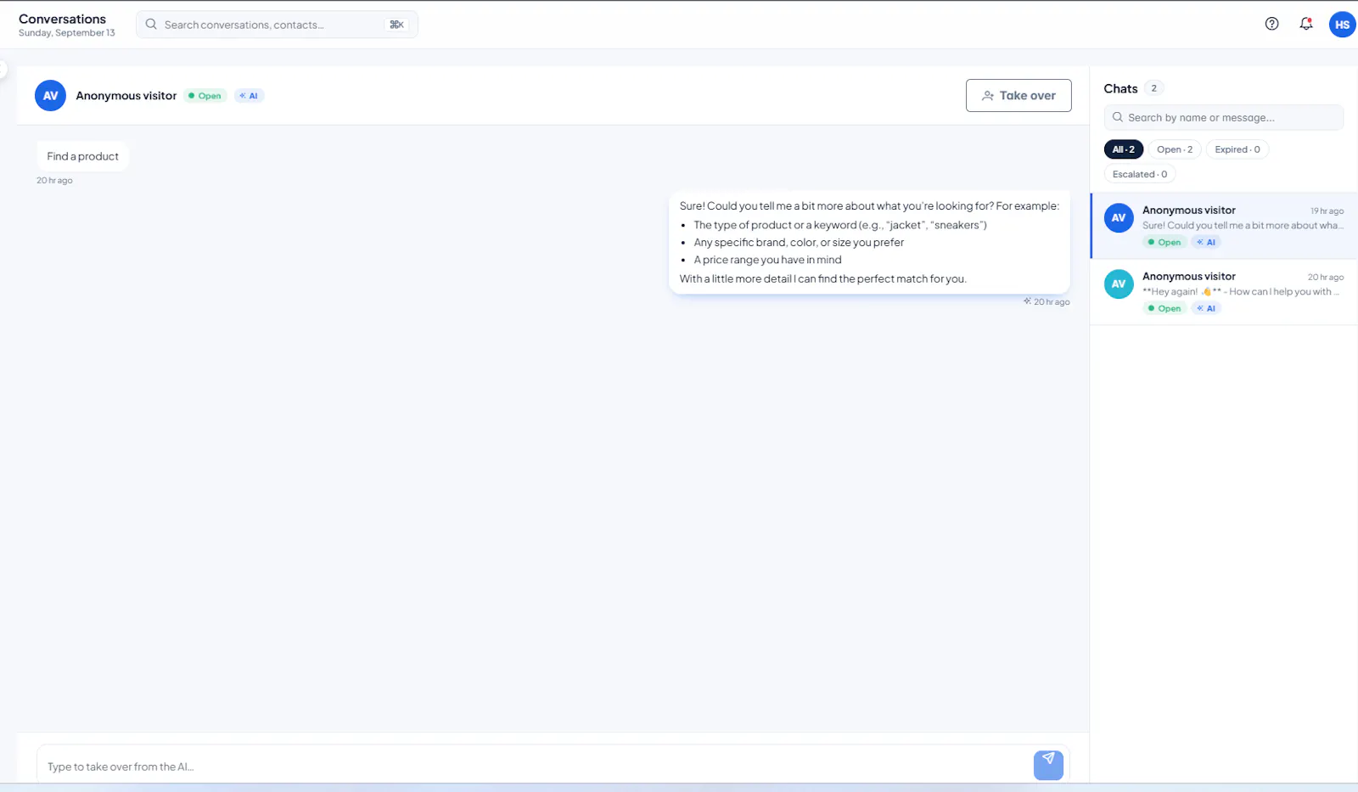
Task: Click the Anonymous visitor name in the header
Action: pos(126,96)
